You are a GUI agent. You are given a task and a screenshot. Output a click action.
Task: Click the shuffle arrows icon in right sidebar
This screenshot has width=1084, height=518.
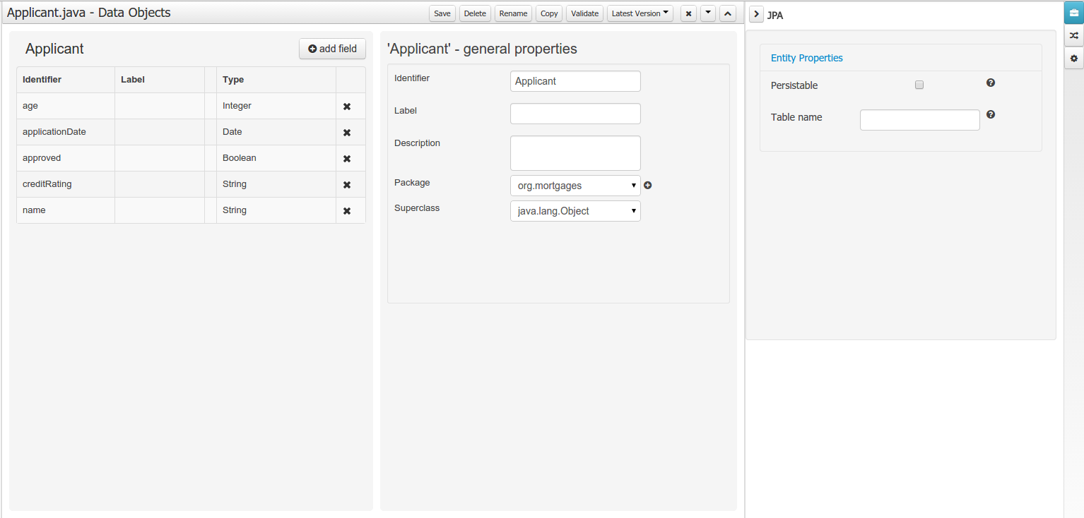[1073, 35]
